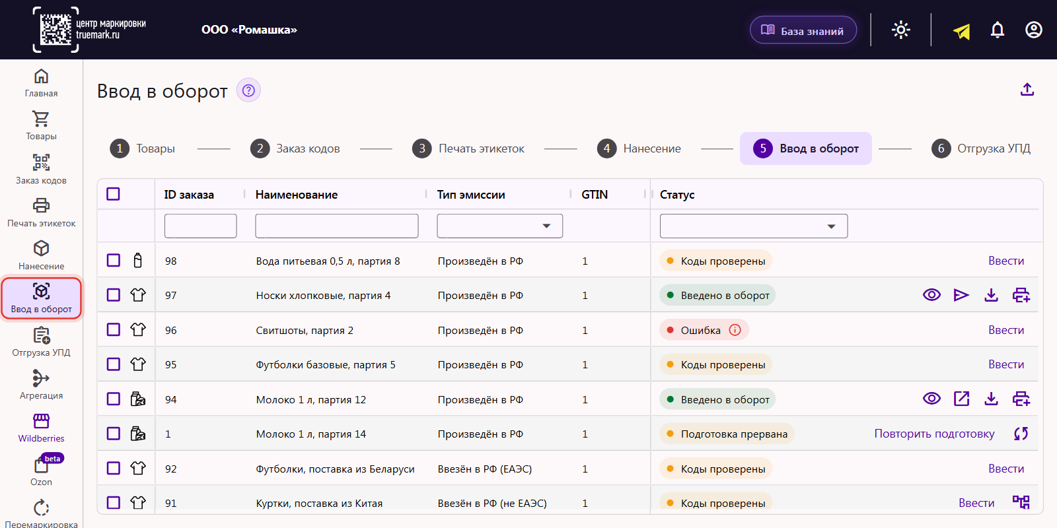
Task: Click the upload icon next to page title
Action: point(1027,90)
